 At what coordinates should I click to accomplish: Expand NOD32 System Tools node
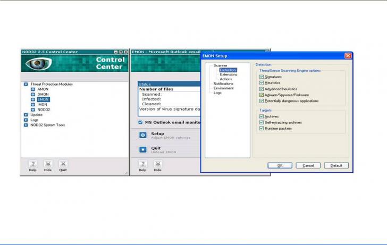tap(26, 125)
